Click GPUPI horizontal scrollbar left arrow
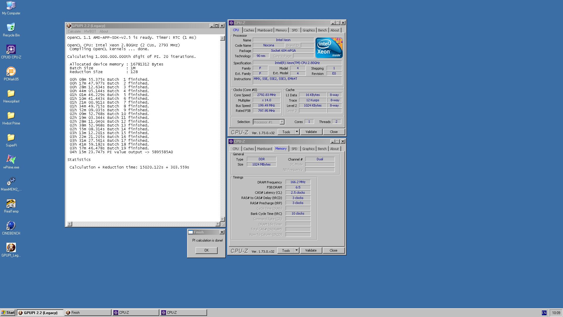This screenshot has width=563, height=317. (69, 224)
